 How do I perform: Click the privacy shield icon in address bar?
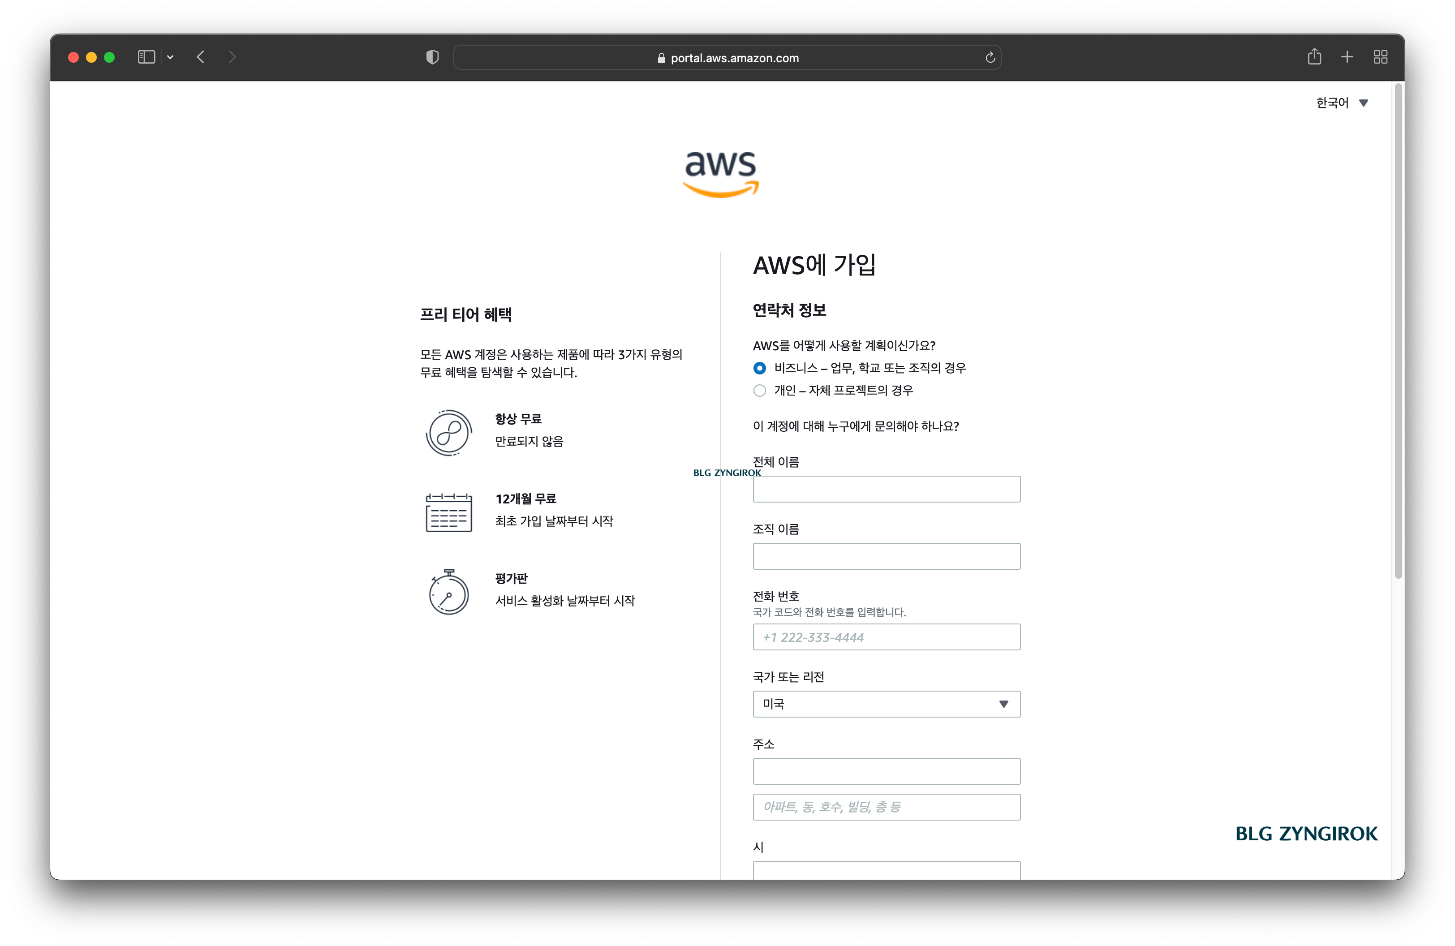(431, 57)
